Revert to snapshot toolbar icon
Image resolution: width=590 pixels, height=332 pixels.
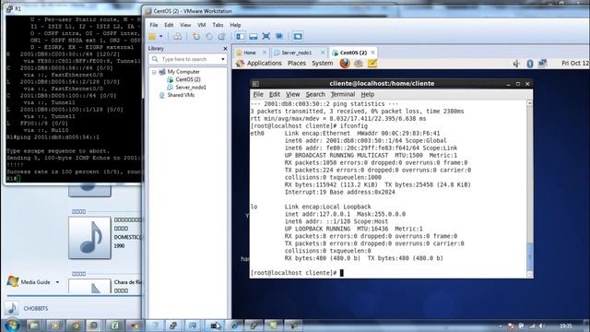click(x=209, y=37)
